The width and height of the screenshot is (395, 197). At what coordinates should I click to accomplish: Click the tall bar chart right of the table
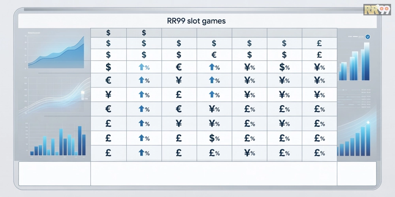[354, 61]
